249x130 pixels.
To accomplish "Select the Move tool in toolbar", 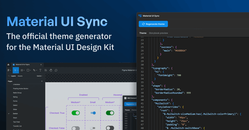I will pyautogui.click(x=15, y=70).
